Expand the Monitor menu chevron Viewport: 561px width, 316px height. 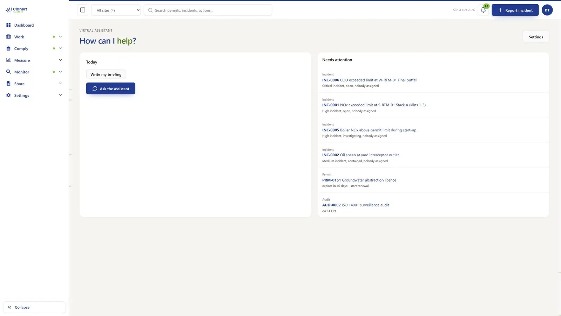[60, 72]
